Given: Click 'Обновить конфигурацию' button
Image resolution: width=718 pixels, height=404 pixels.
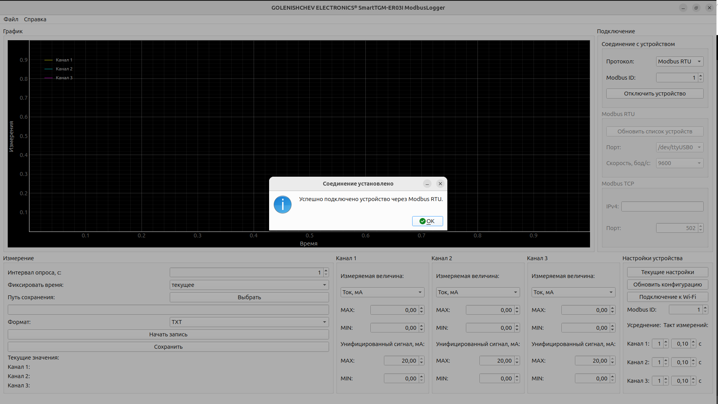Looking at the screenshot, I should point(667,285).
